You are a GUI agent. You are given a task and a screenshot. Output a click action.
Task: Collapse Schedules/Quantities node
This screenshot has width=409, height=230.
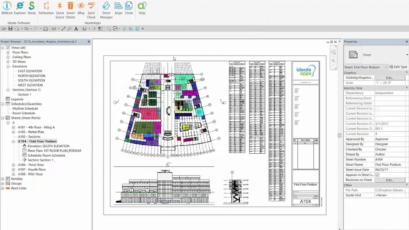coord(3,104)
